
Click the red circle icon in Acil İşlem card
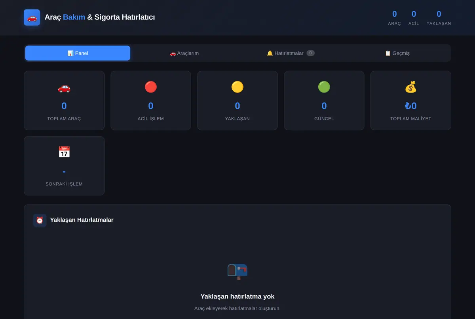tap(151, 87)
